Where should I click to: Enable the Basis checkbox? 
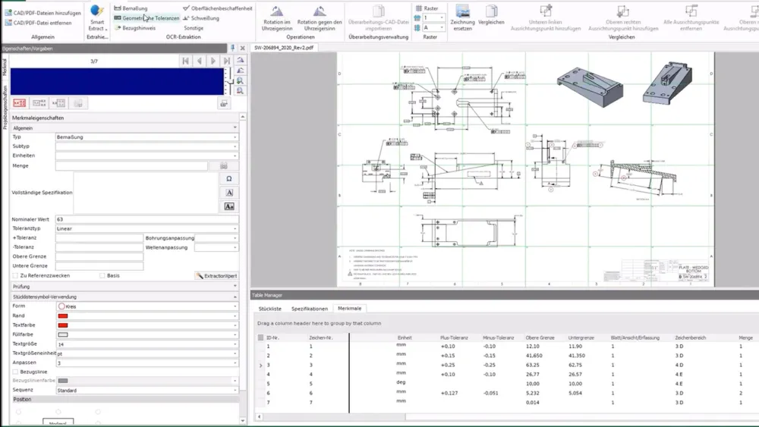102,275
